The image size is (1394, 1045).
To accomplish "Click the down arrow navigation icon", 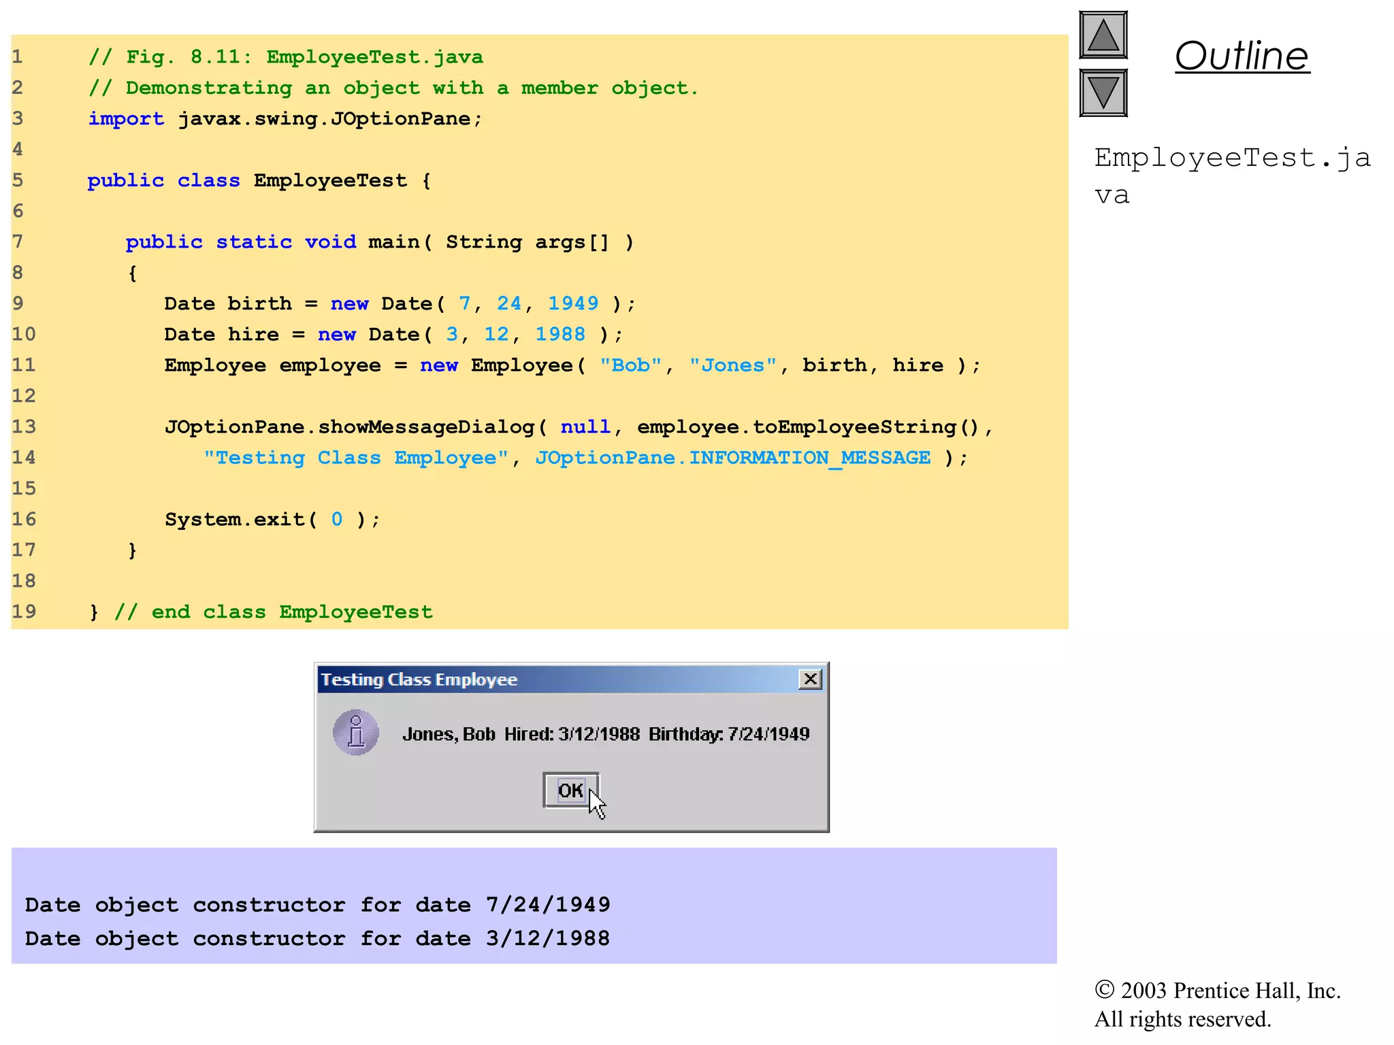I will tap(1103, 93).
